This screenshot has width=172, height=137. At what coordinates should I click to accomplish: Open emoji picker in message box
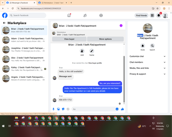click(117, 109)
